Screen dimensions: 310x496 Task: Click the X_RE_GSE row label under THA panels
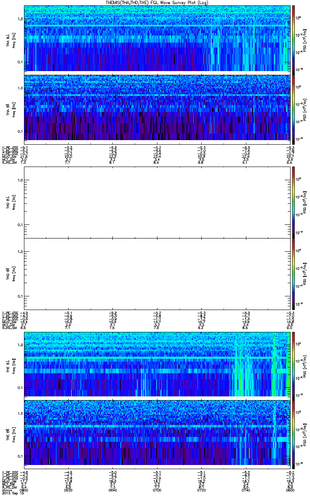(10, 148)
